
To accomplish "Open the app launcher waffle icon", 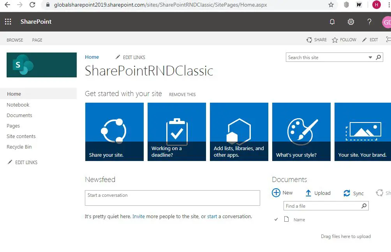I will pyautogui.click(x=8, y=22).
